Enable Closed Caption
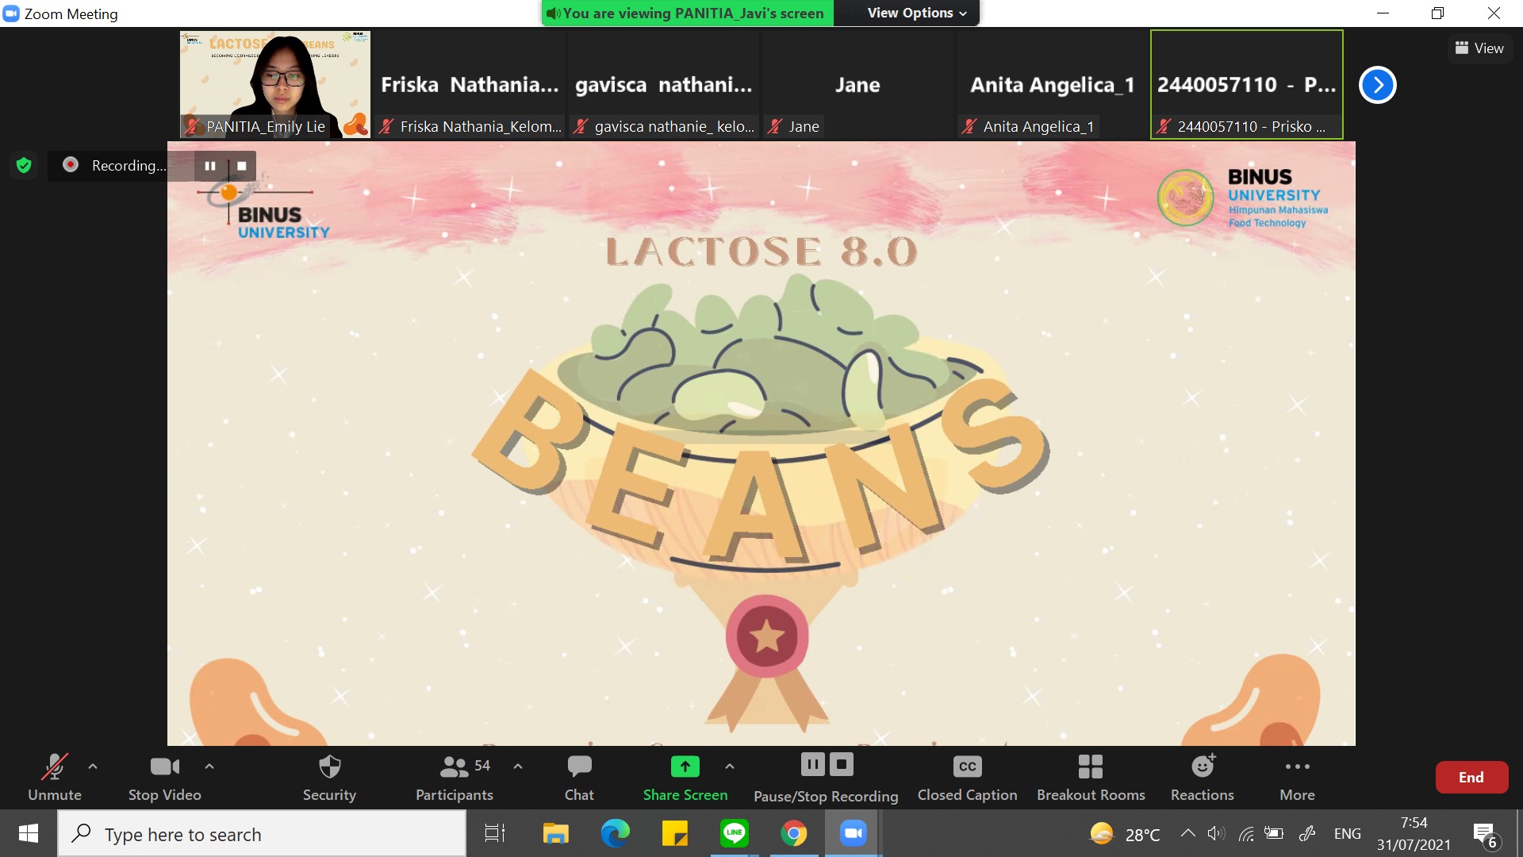The width and height of the screenshot is (1523, 857). [966, 778]
